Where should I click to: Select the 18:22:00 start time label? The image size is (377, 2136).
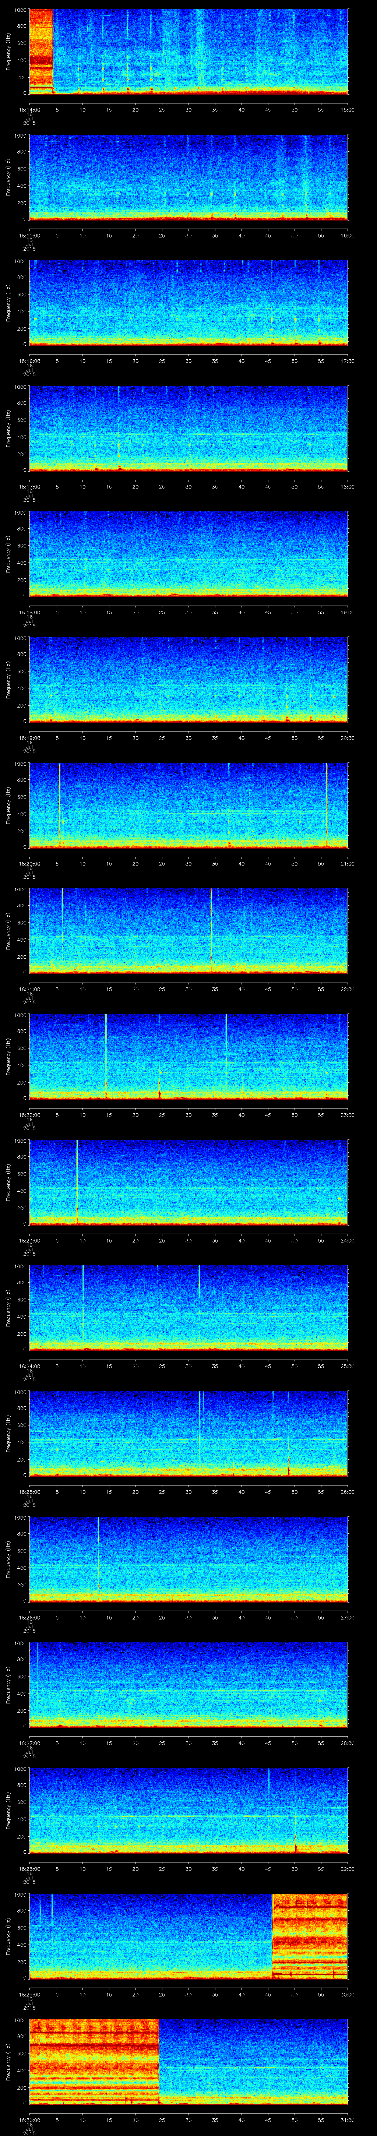[29, 1114]
